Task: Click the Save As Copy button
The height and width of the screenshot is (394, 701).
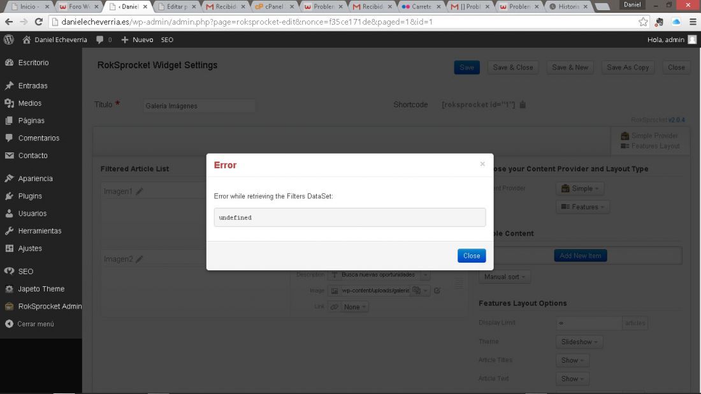Action: (628, 68)
